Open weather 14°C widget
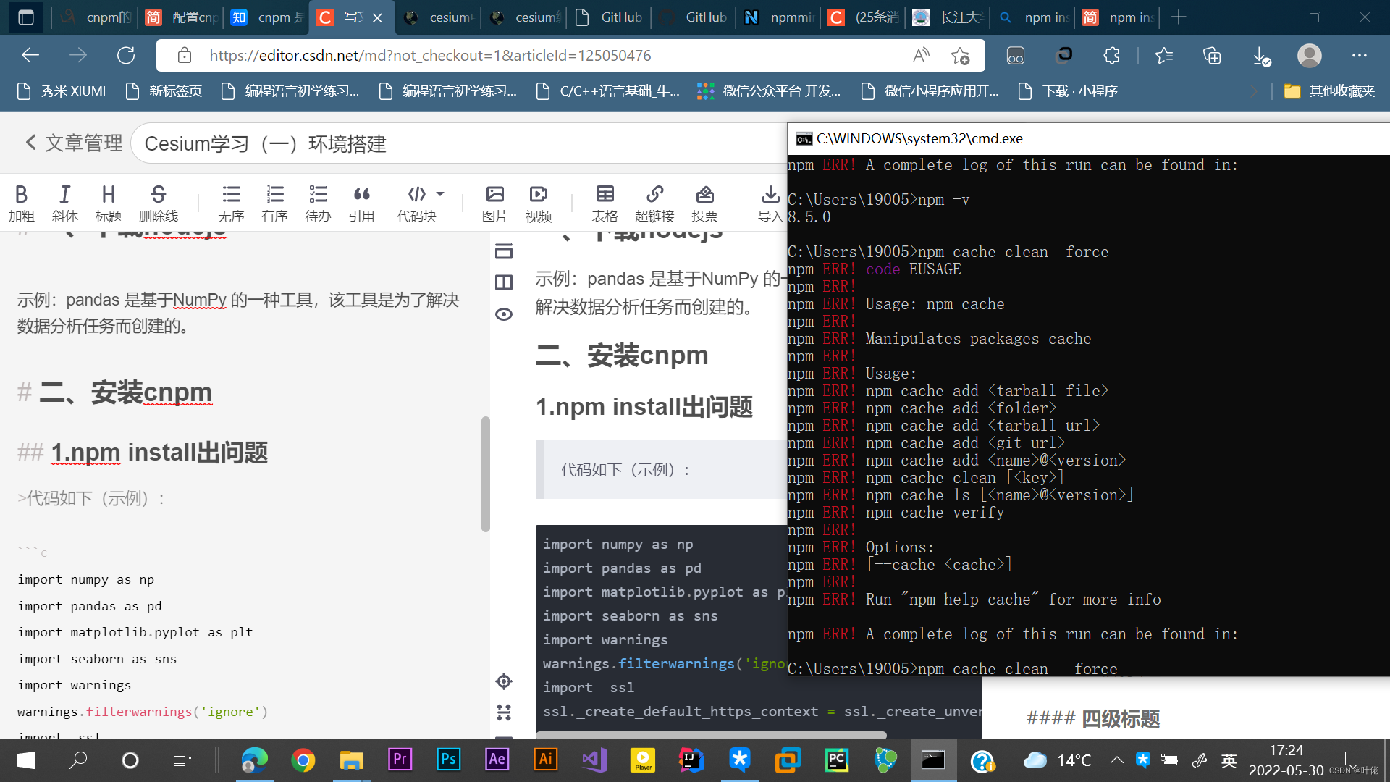Viewport: 1390px width, 782px height. pos(1057,760)
